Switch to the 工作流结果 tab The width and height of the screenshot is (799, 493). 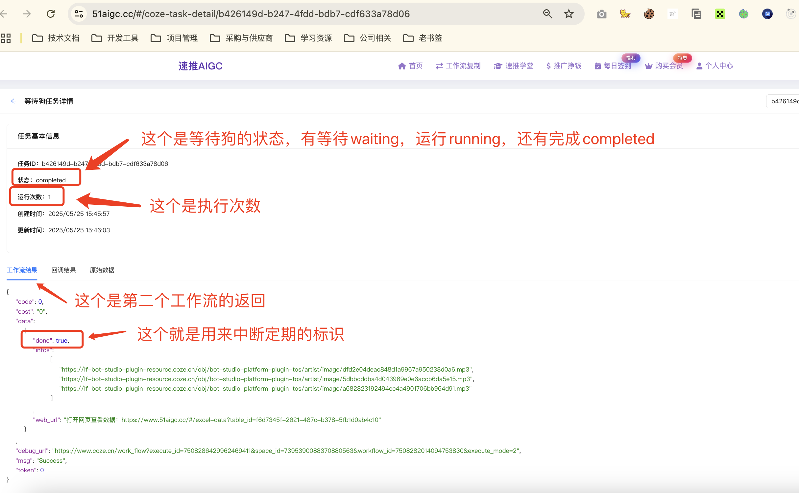[x=22, y=270]
